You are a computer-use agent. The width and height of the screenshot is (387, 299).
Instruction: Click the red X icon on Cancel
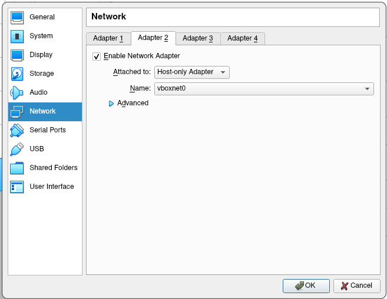[x=345, y=285]
